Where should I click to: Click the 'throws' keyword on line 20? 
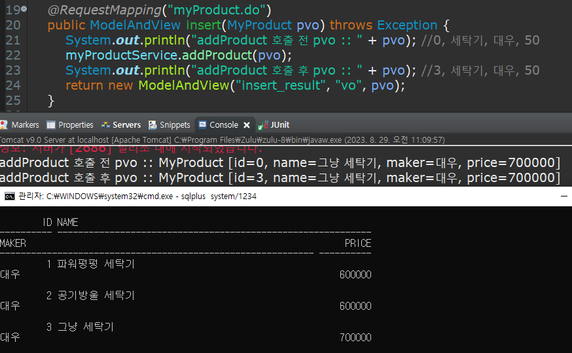point(351,25)
